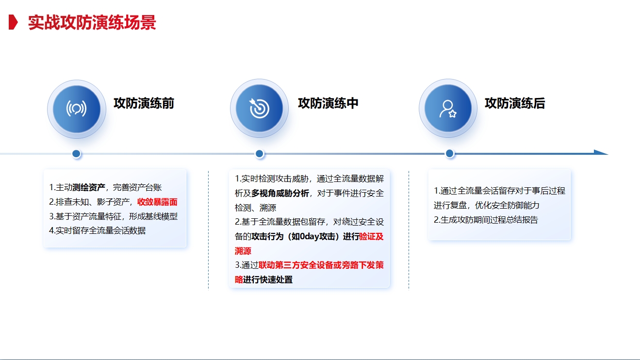Screen dimensions: 640x360
Task: Click the bold text 多视角威胁分析
Action: pos(280,193)
